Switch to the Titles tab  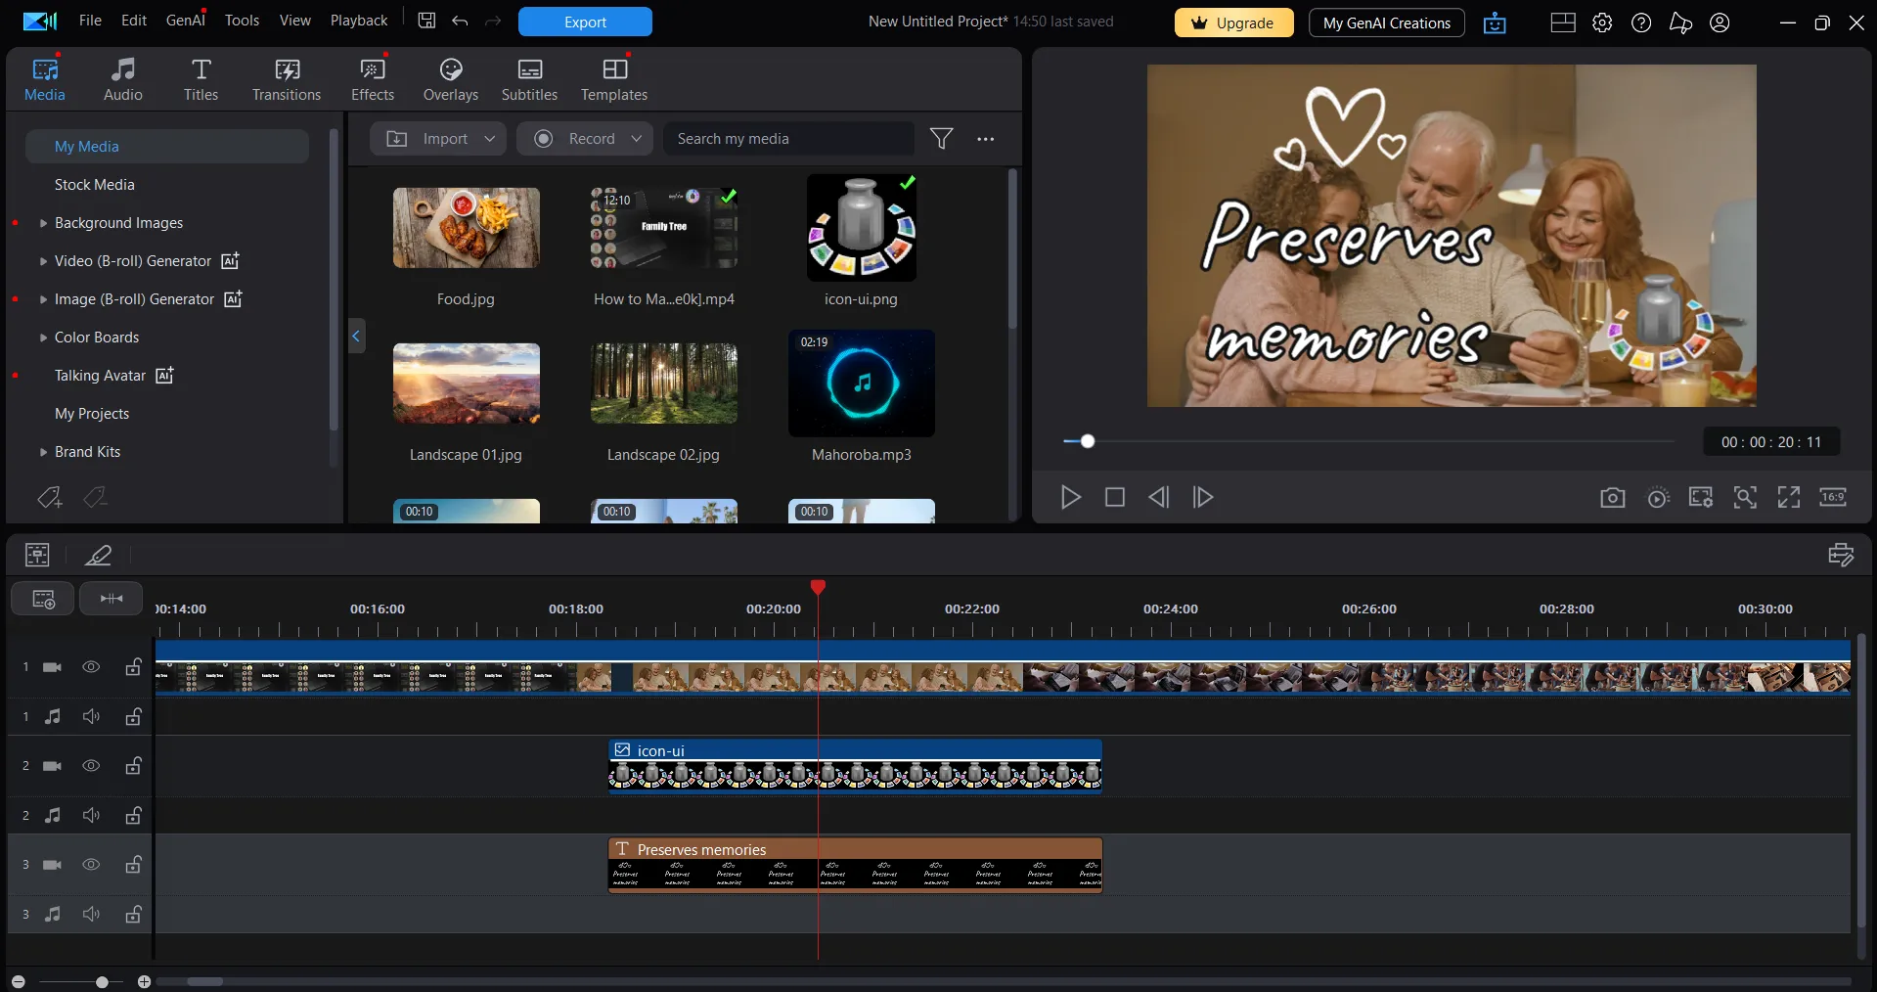[201, 79]
